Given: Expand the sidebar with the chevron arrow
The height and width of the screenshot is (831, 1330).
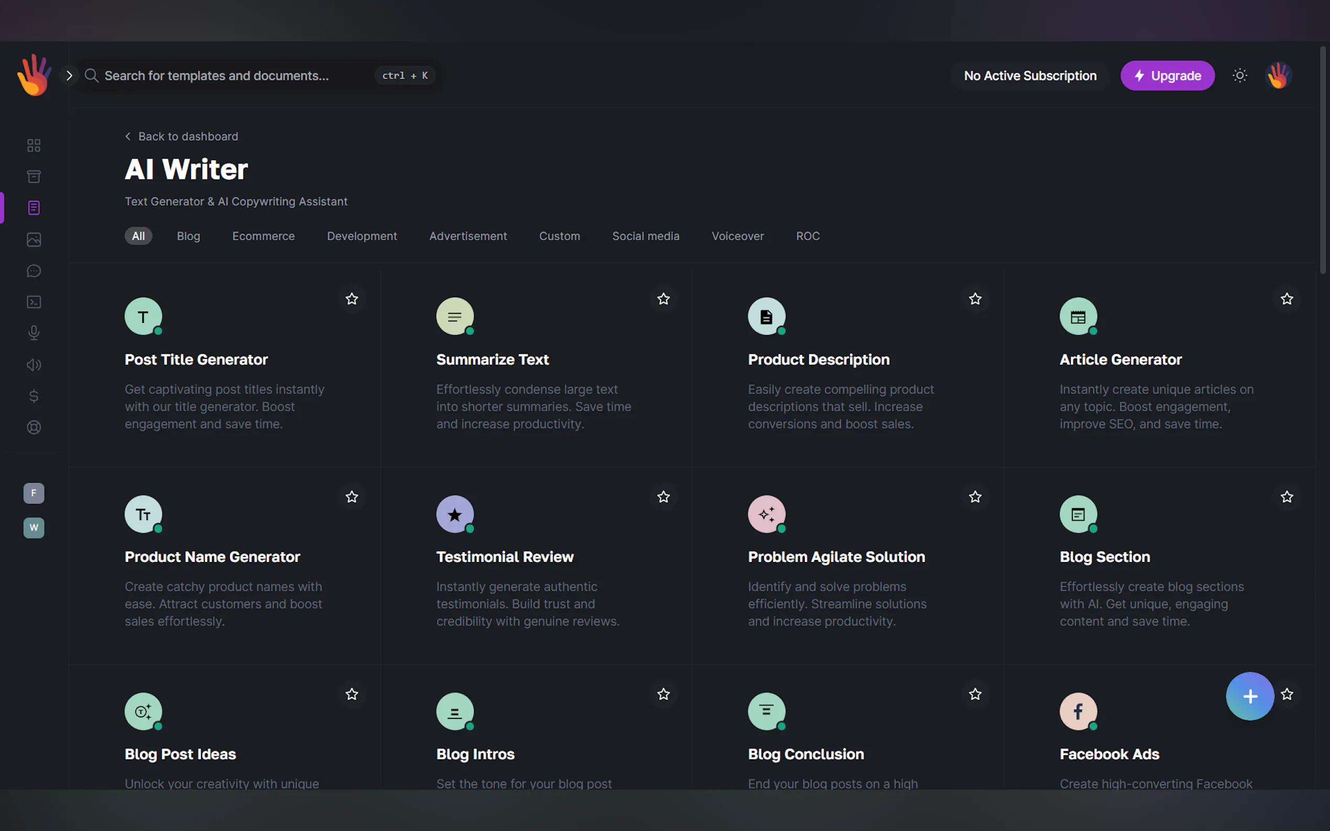Looking at the screenshot, I should tap(69, 75).
